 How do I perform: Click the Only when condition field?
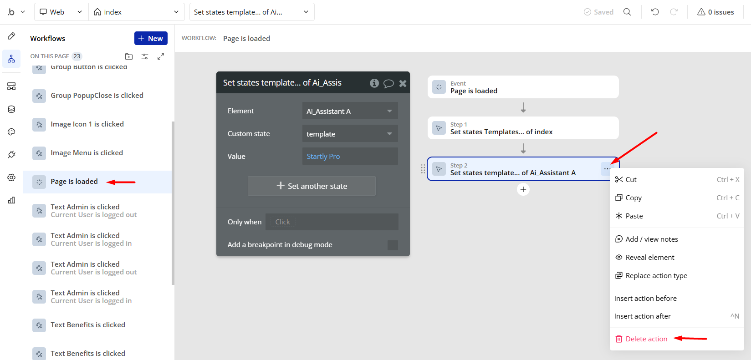pyautogui.click(x=332, y=222)
